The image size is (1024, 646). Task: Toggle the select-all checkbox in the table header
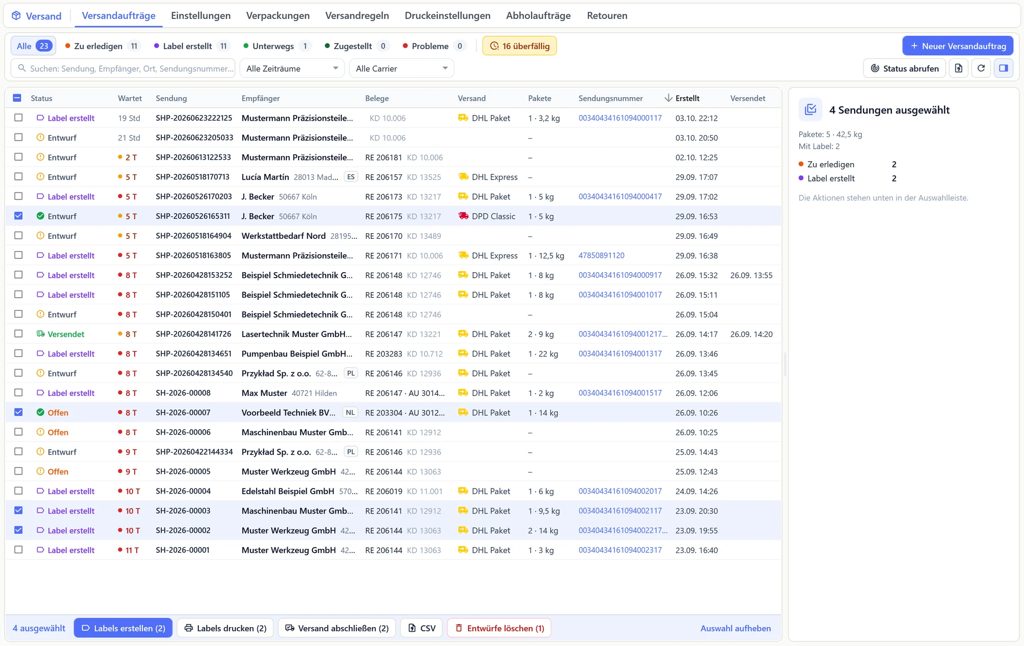point(17,98)
